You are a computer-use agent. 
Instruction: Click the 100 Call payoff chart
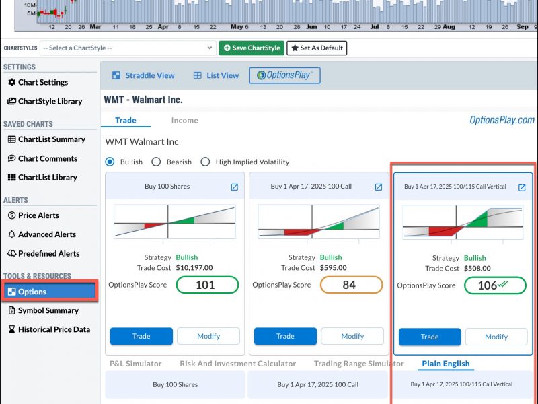tap(319, 222)
